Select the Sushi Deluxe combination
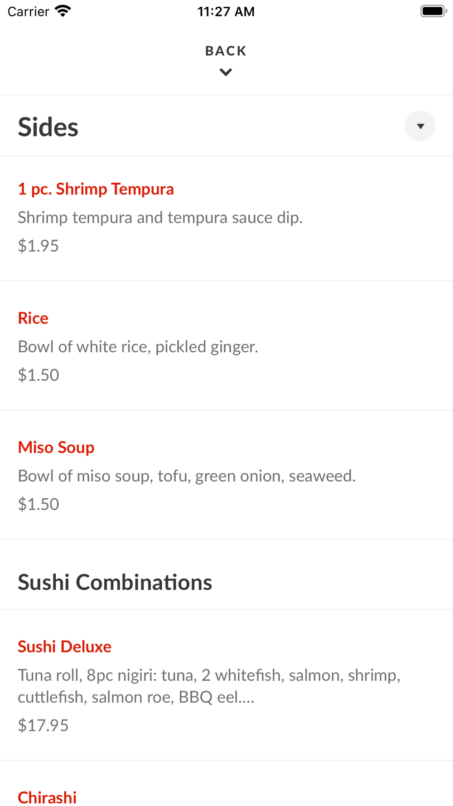Image resolution: width=453 pixels, height=806 pixels. 226,685
